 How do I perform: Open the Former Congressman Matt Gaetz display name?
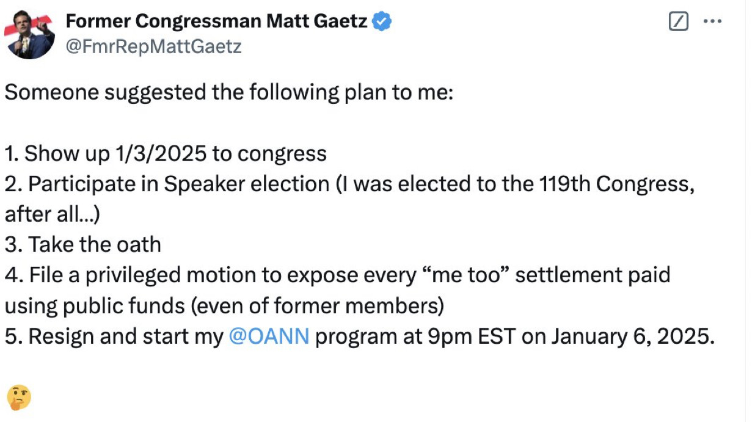pyautogui.click(x=217, y=22)
